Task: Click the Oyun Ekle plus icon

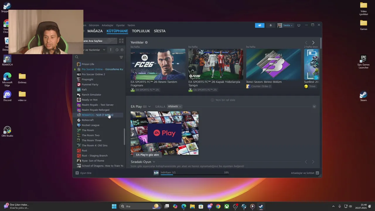Action: click(77, 173)
